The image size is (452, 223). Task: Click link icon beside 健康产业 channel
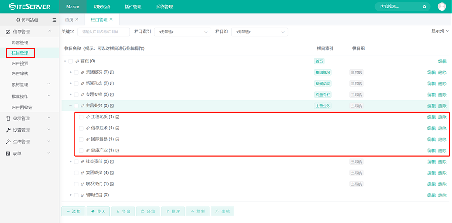click(88, 150)
